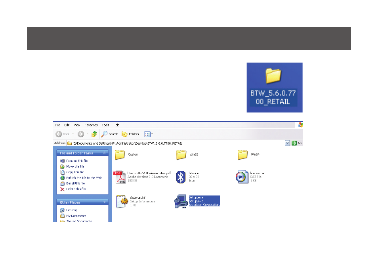The width and height of the screenshot is (378, 263).
Task: Open the Tools menu
Action: pos(105,125)
